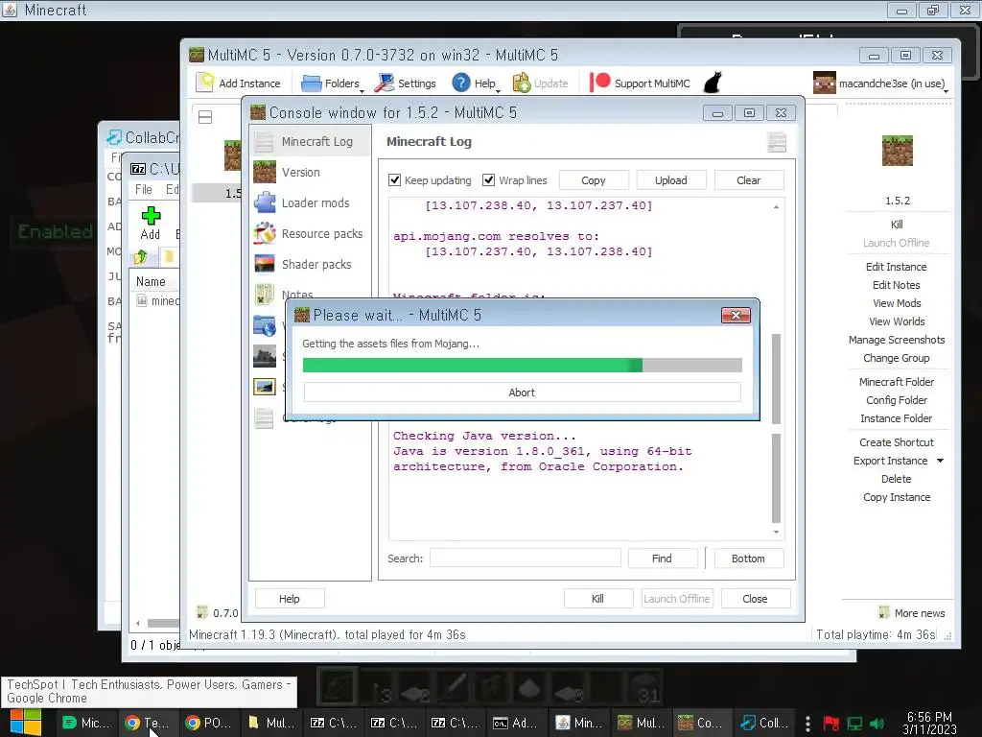The height and width of the screenshot is (737, 982).
Task: Click the log scrollbar up arrow
Action: [776, 206]
